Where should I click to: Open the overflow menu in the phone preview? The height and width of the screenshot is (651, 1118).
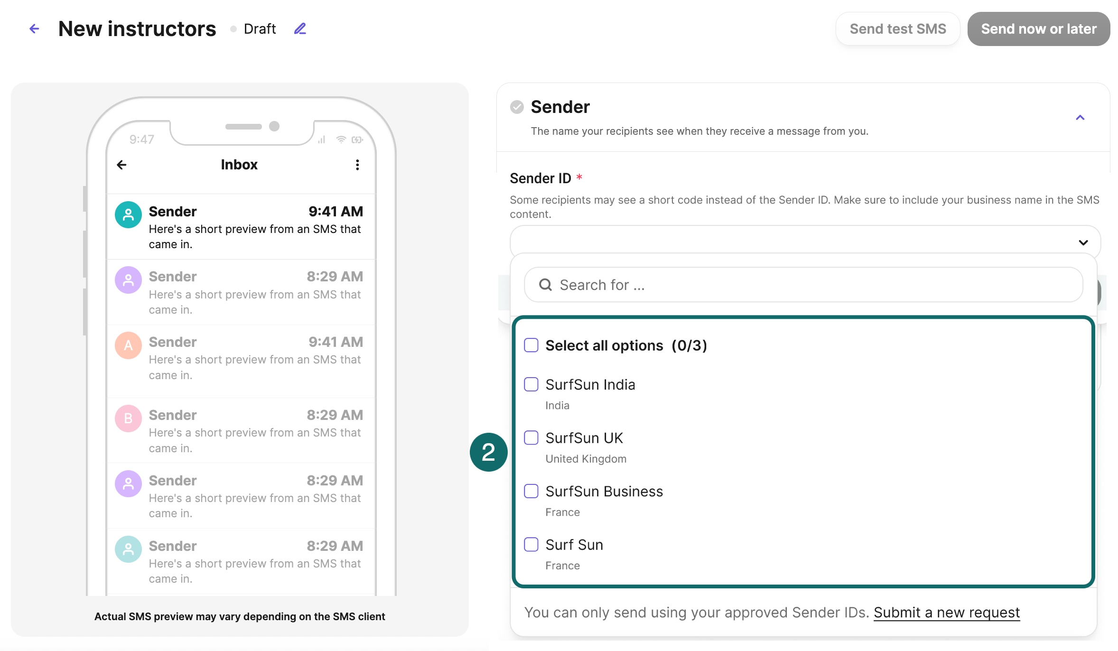(x=357, y=165)
